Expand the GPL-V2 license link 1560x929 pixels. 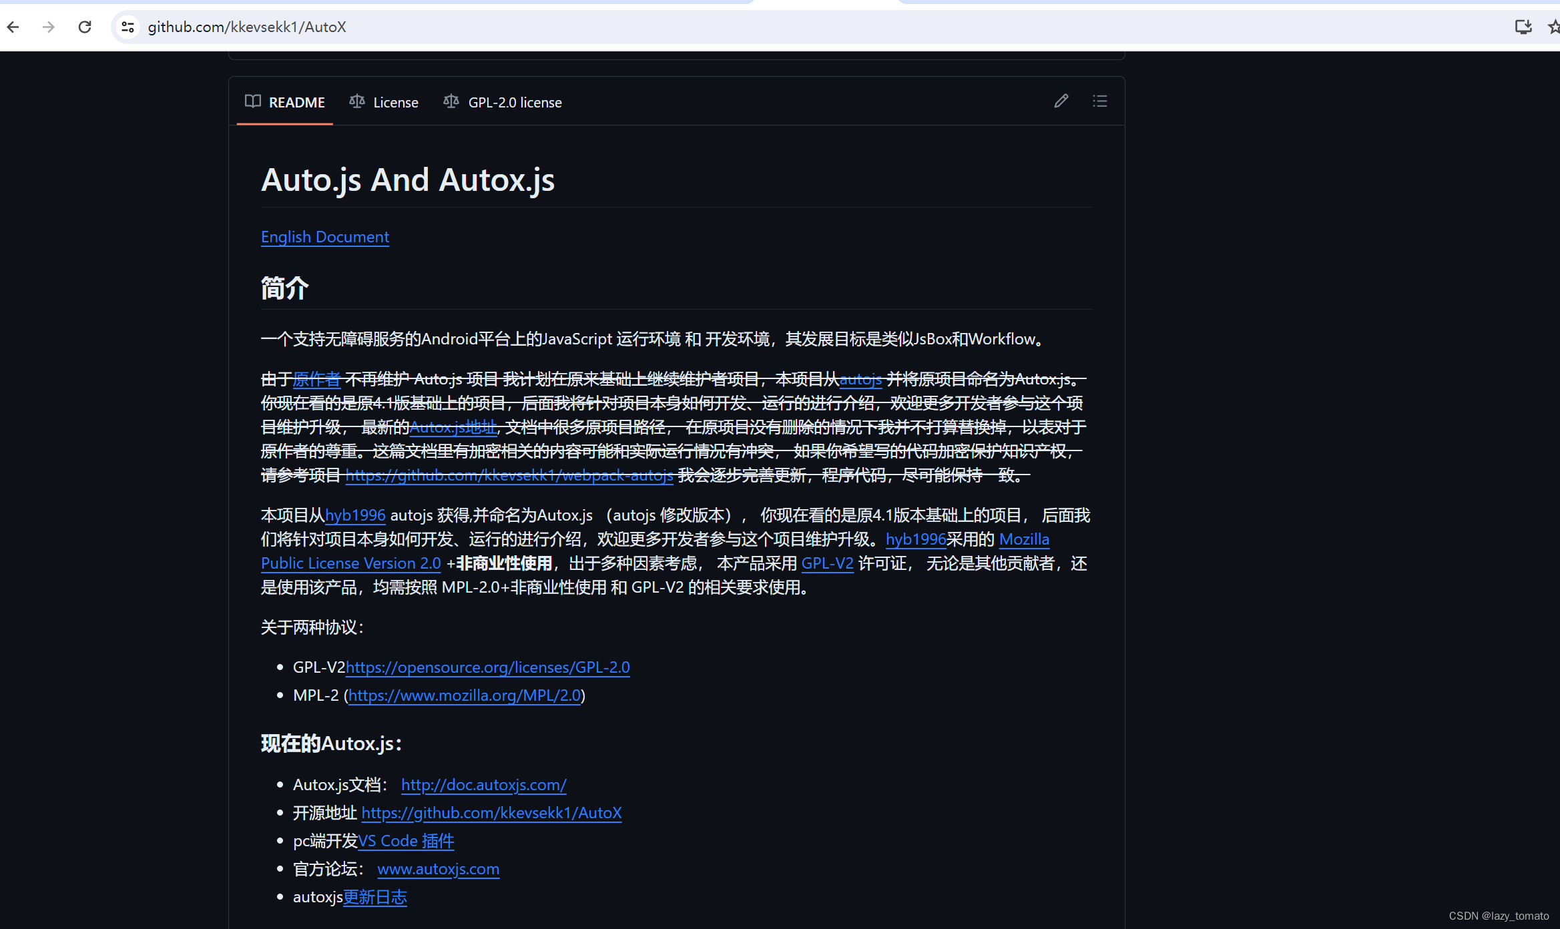(487, 667)
